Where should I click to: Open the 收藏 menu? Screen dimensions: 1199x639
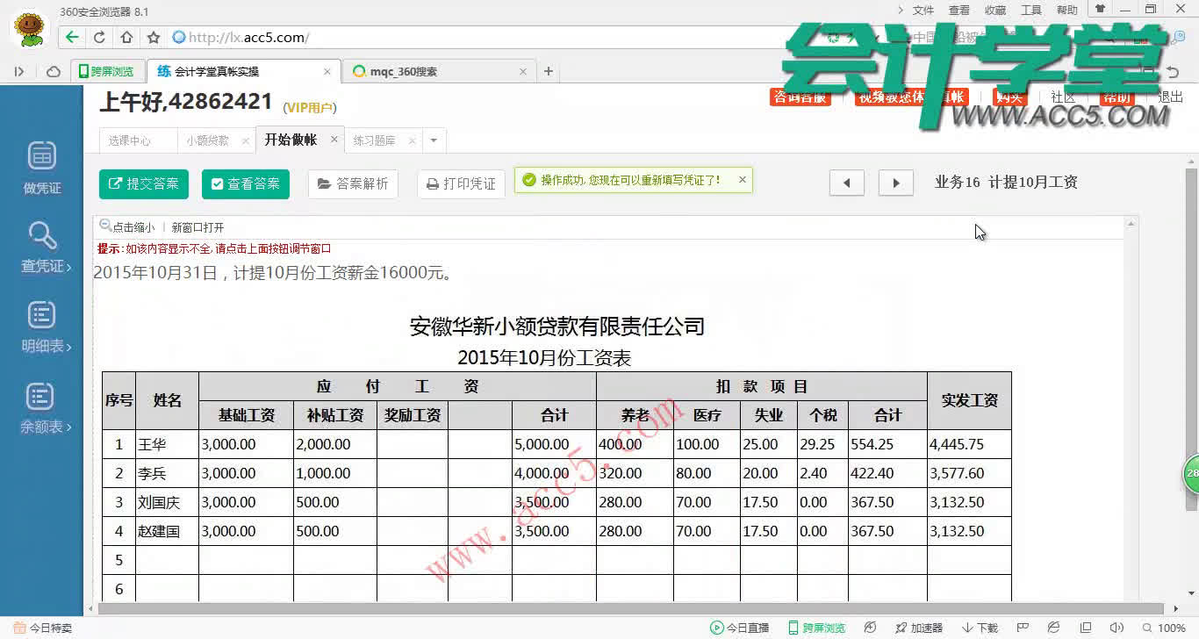(x=995, y=11)
